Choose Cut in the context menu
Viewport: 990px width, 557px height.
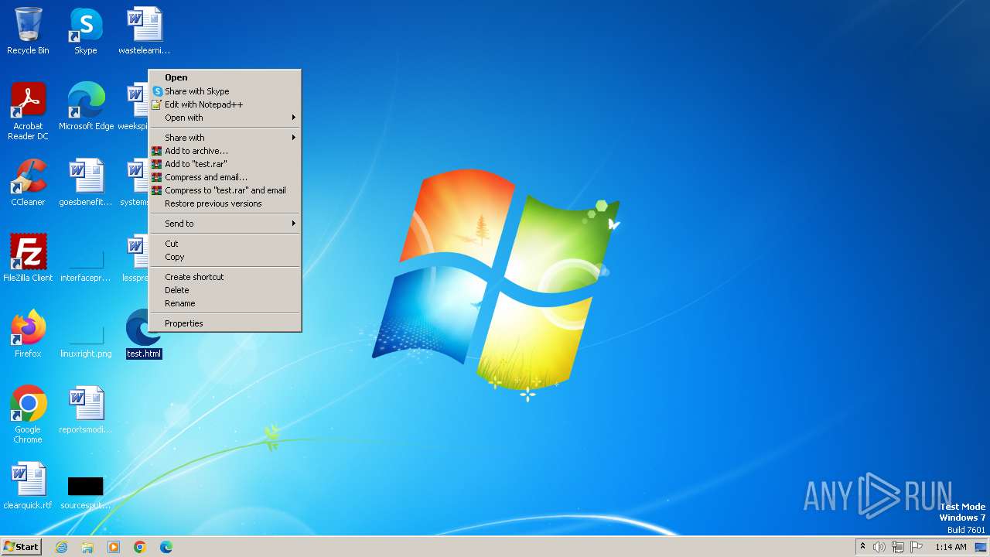click(225, 244)
